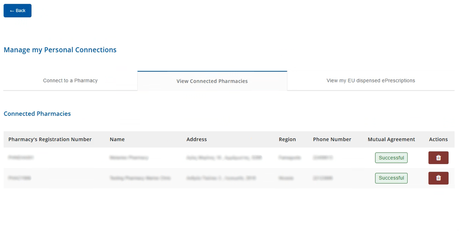Click the Connected Pharmacies section heading
The width and height of the screenshot is (459, 237).
pyautogui.click(x=37, y=114)
